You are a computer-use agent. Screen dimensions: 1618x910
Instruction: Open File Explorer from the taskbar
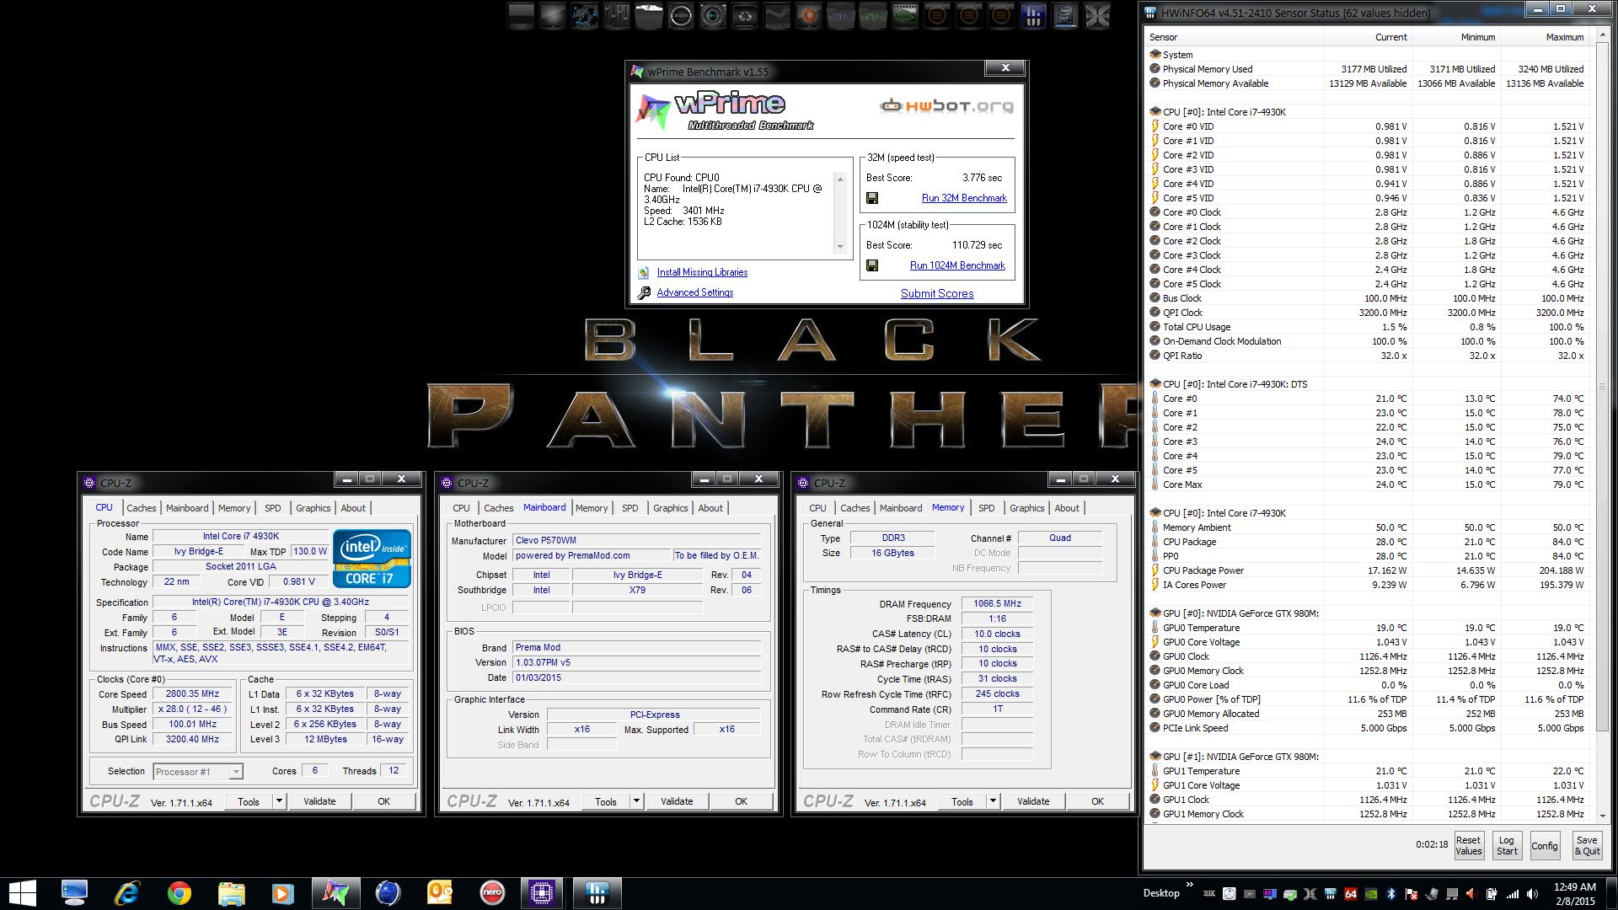[231, 893]
